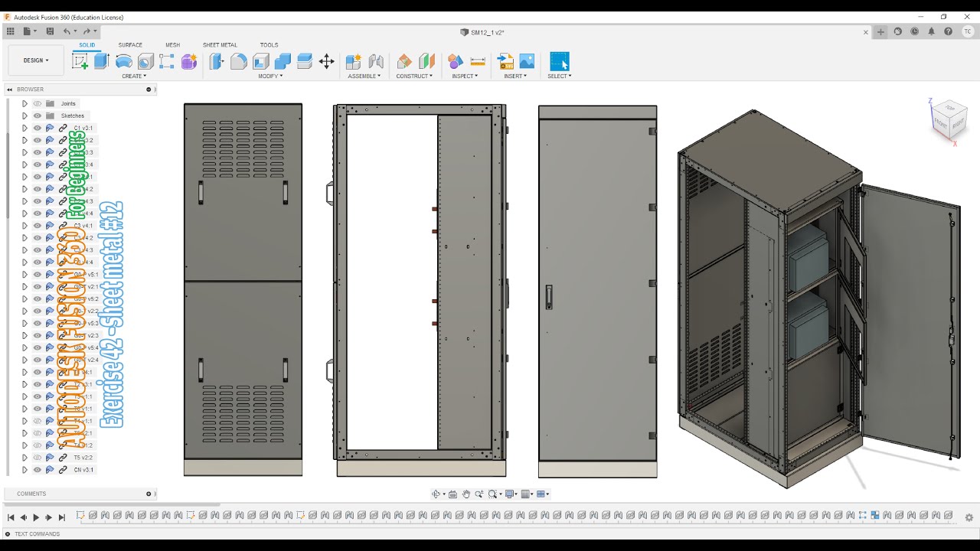Open timeline settings gear
Image resolution: width=980 pixels, height=551 pixels.
[969, 517]
